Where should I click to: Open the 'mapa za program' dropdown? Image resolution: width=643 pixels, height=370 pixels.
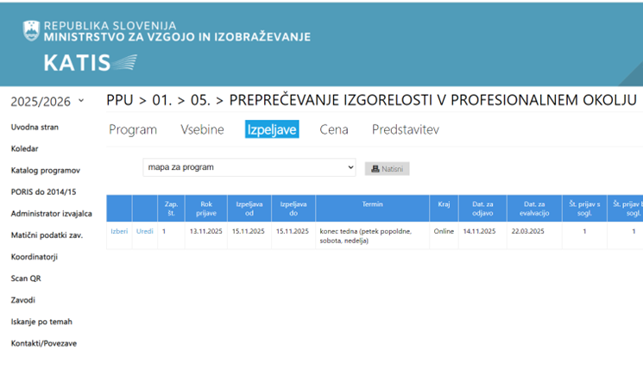tap(249, 167)
